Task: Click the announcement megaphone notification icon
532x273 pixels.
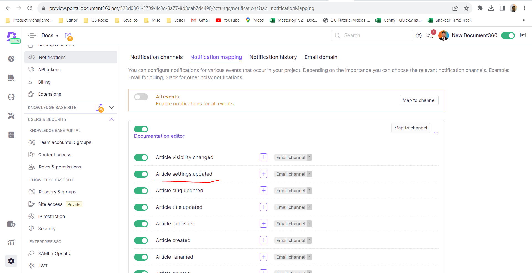Action: 430,35
